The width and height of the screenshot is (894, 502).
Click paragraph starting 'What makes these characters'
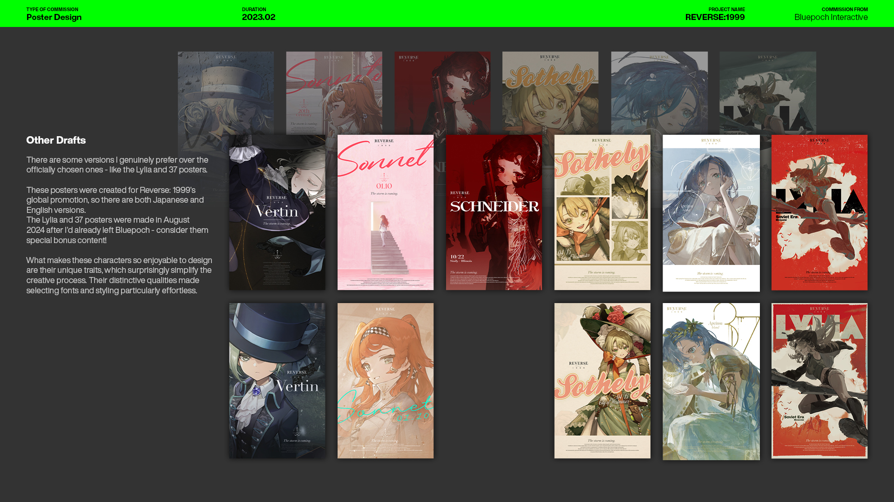click(119, 275)
